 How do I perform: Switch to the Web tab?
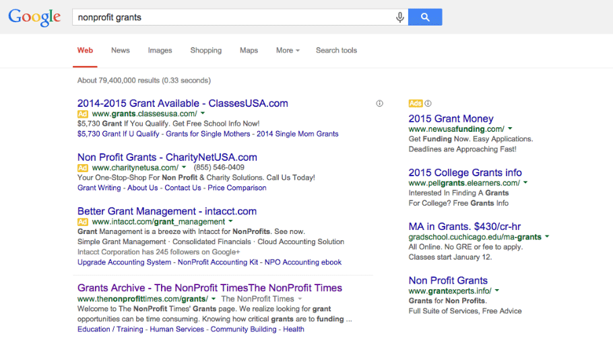coord(85,50)
